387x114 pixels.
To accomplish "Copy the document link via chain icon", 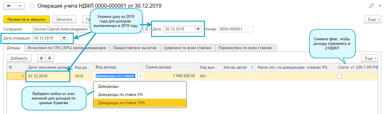I will [x=372, y=6].
